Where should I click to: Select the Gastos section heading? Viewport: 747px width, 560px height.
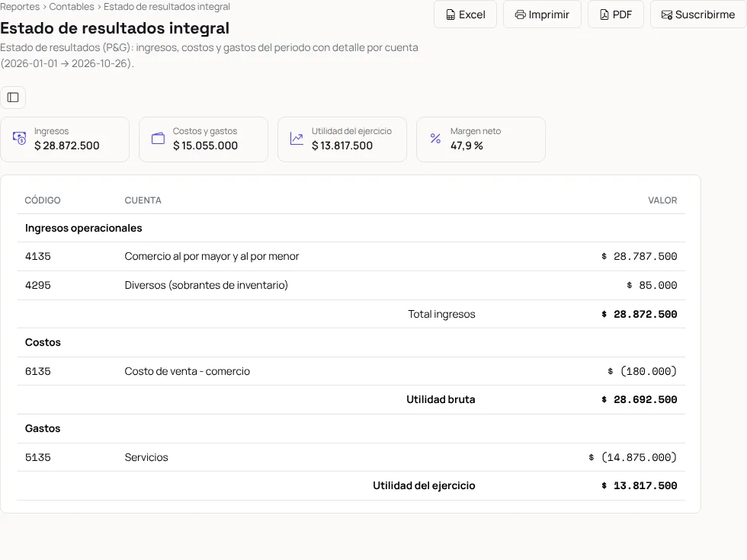pyautogui.click(x=43, y=428)
